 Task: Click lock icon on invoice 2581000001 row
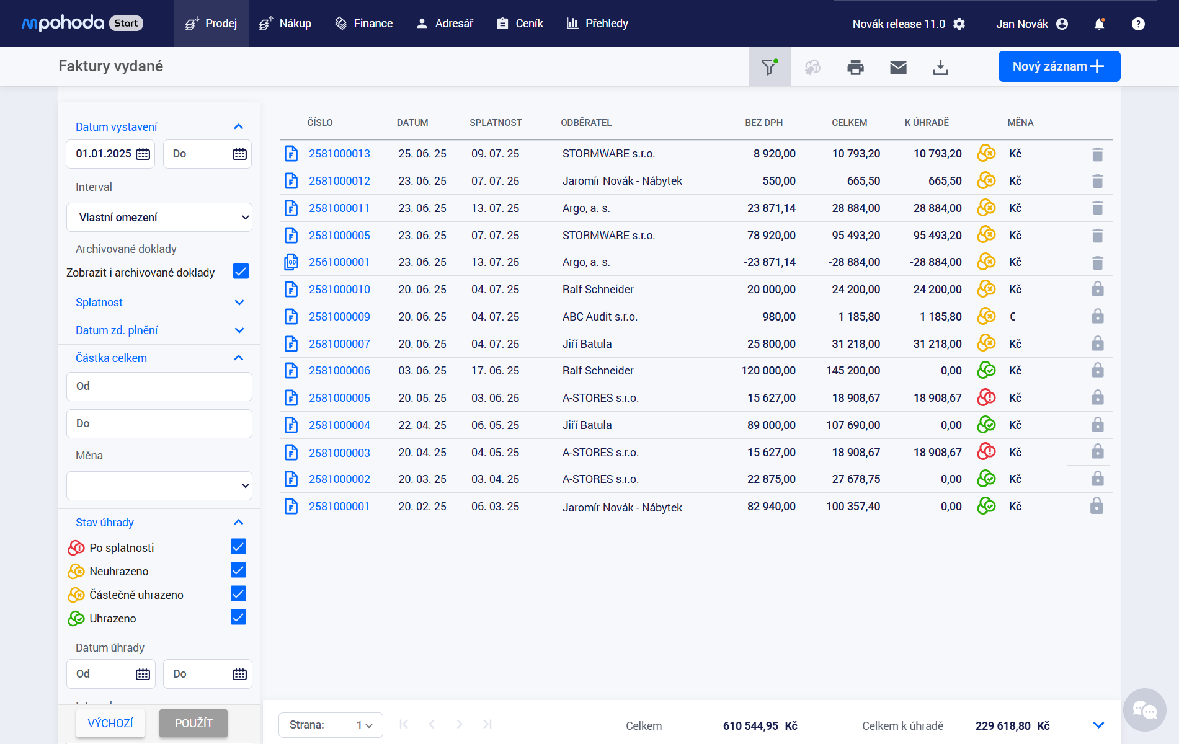coord(1097,506)
